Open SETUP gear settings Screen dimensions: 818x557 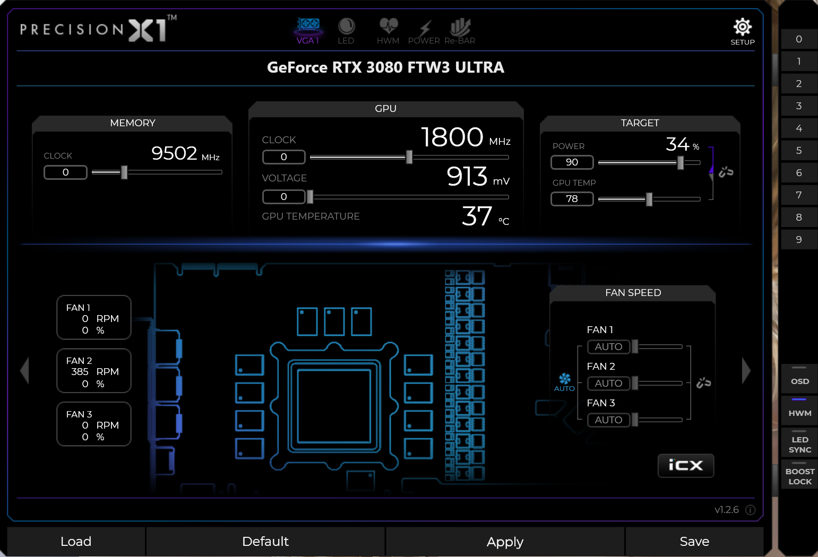click(743, 32)
